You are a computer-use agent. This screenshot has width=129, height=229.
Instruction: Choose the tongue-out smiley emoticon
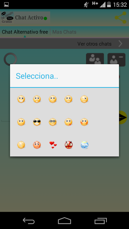[x=68, y=122]
